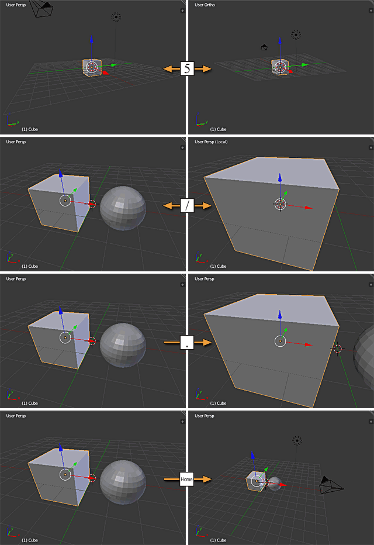Viewport: 374px width, 545px height.
Task: Click the orange arrow left of the slash key
Action: click(x=171, y=206)
